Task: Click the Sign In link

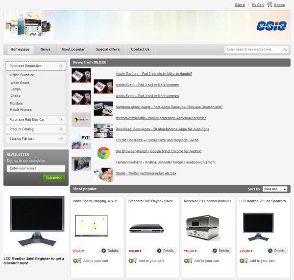Action: click(x=240, y=5)
